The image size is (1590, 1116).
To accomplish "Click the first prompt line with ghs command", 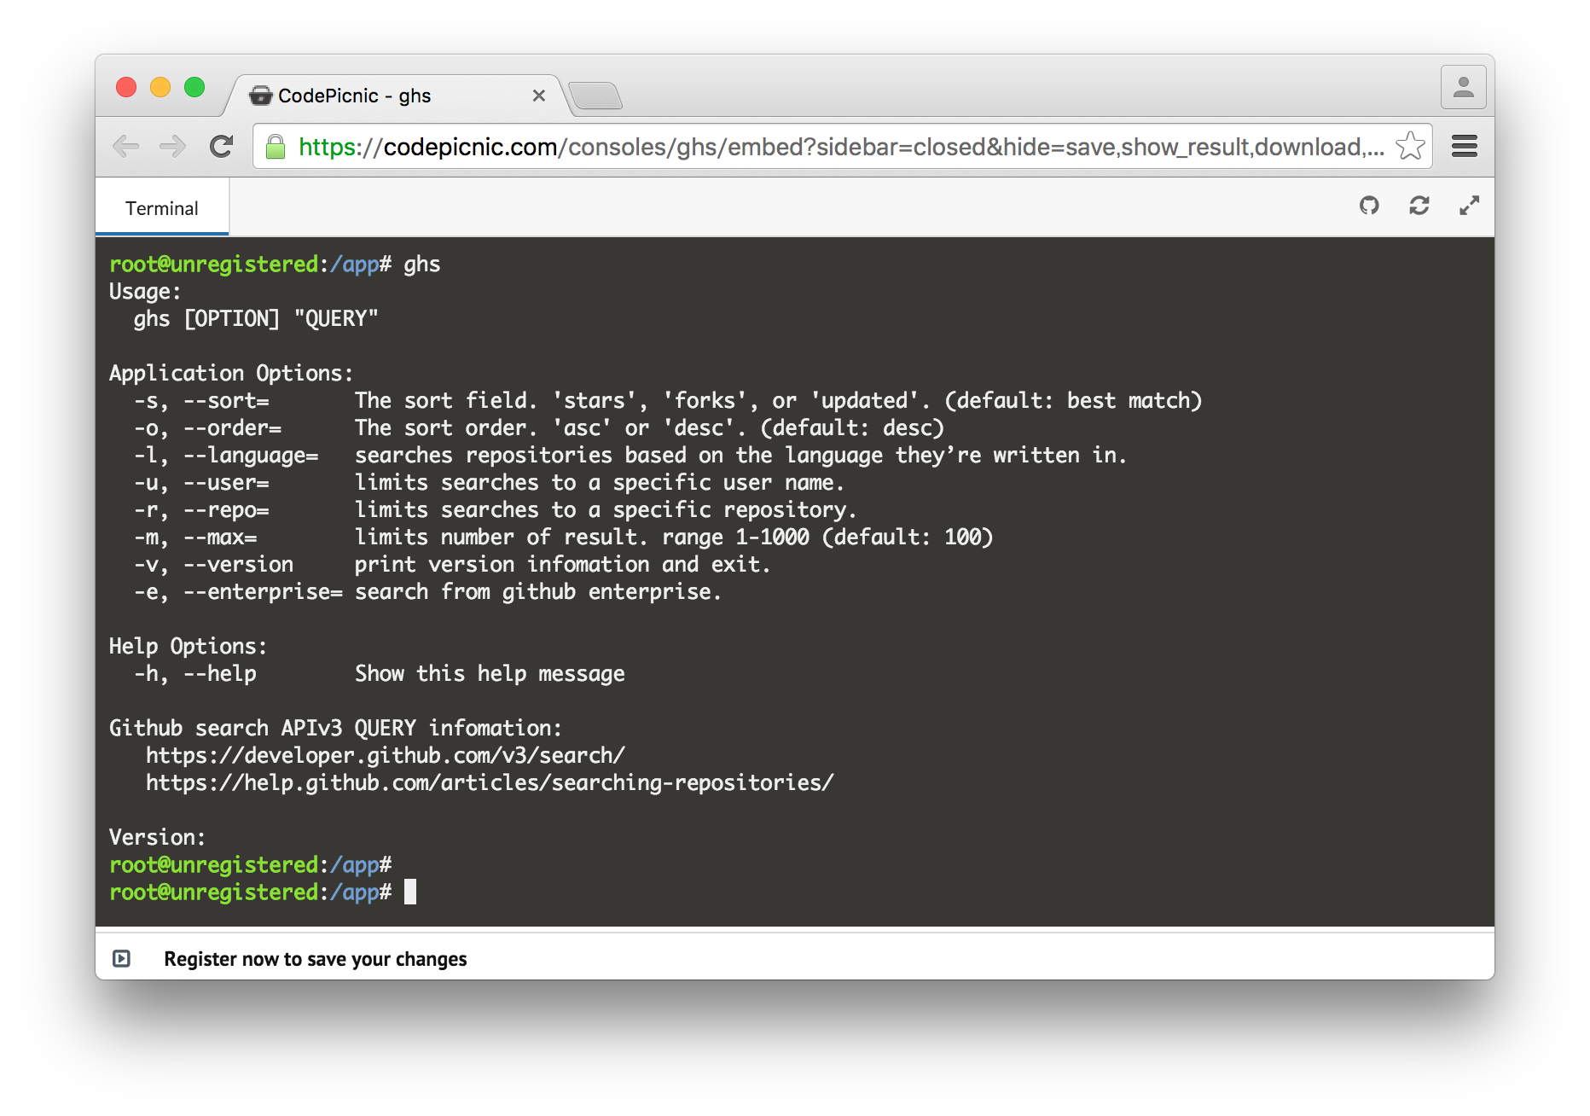I will coord(275,264).
